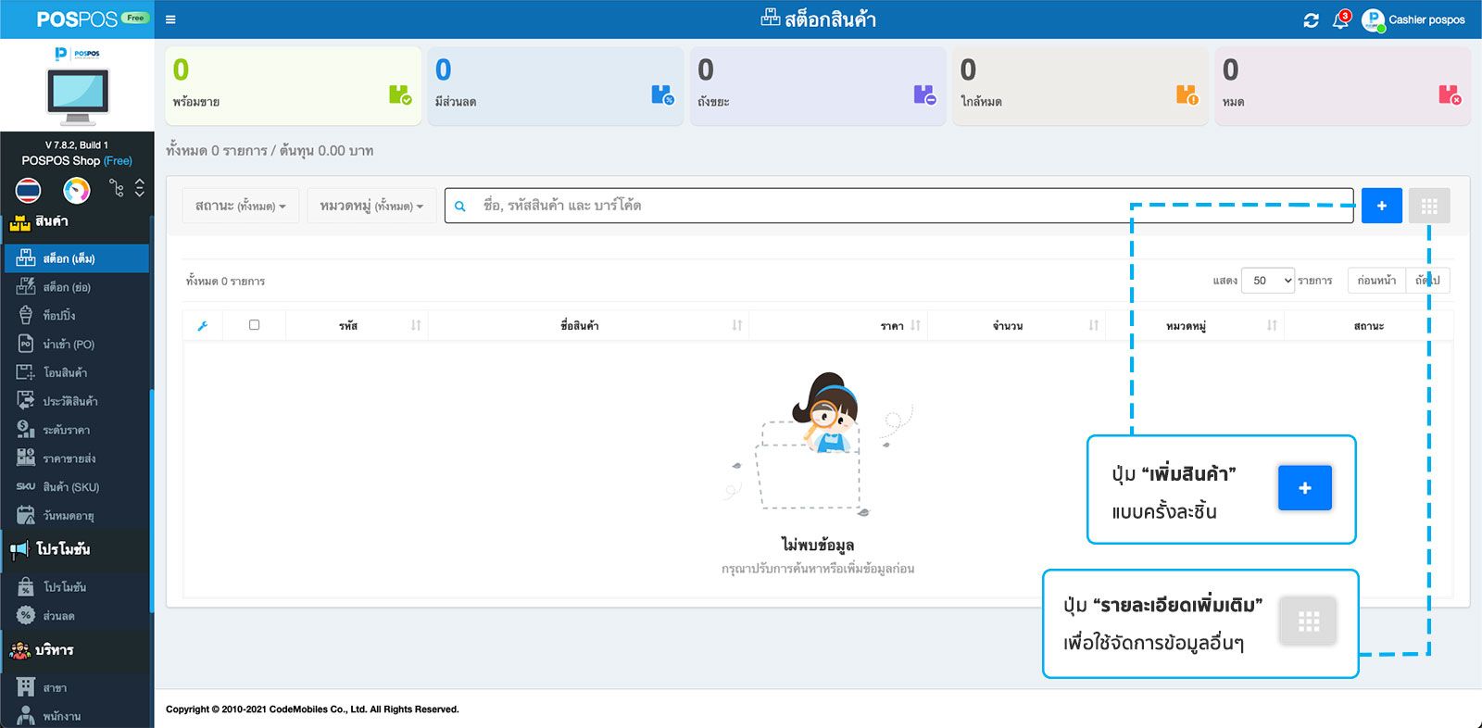Image resolution: width=1482 pixels, height=728 pixels.
Task: Open the notifications bell
Action: (x=1340, y=20)
